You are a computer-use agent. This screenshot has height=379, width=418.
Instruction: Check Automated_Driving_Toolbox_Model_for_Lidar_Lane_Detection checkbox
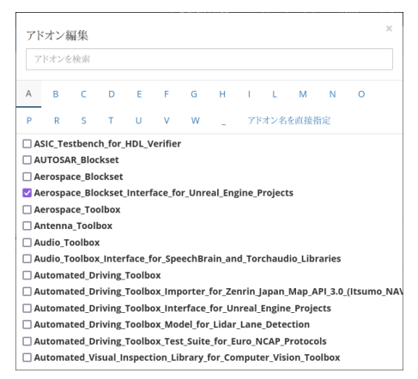27,324
